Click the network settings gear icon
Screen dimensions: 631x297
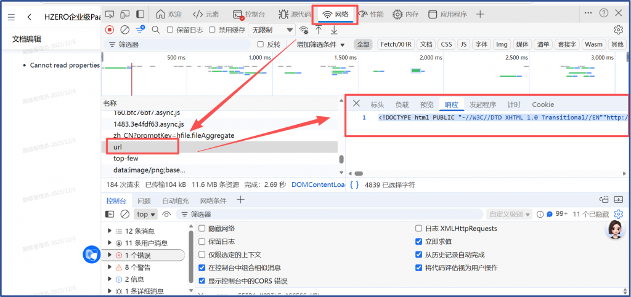click(618, 30)
